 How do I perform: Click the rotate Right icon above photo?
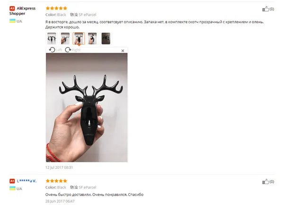[x=68, y=50]
